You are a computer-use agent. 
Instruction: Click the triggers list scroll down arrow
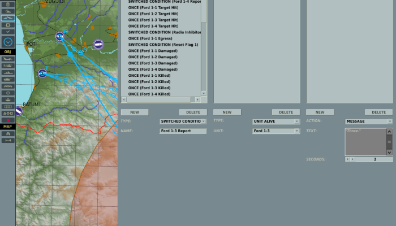click(204, 93)
